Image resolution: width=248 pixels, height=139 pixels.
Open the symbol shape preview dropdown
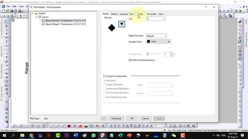tap(122, 24)
